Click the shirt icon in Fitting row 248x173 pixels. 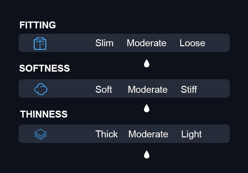pos(40,43)
